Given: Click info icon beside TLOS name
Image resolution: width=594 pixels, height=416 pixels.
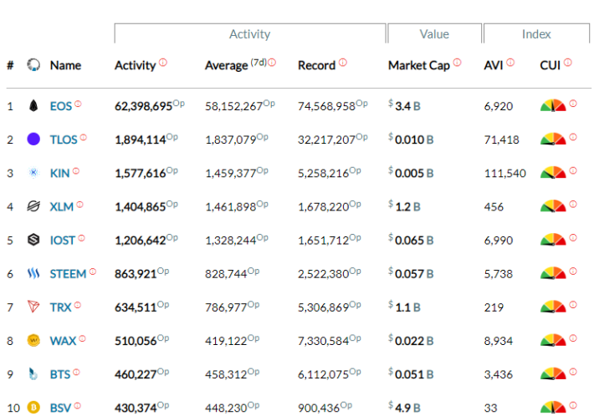Looking at the screenshot, I should (x=84, y=137).
